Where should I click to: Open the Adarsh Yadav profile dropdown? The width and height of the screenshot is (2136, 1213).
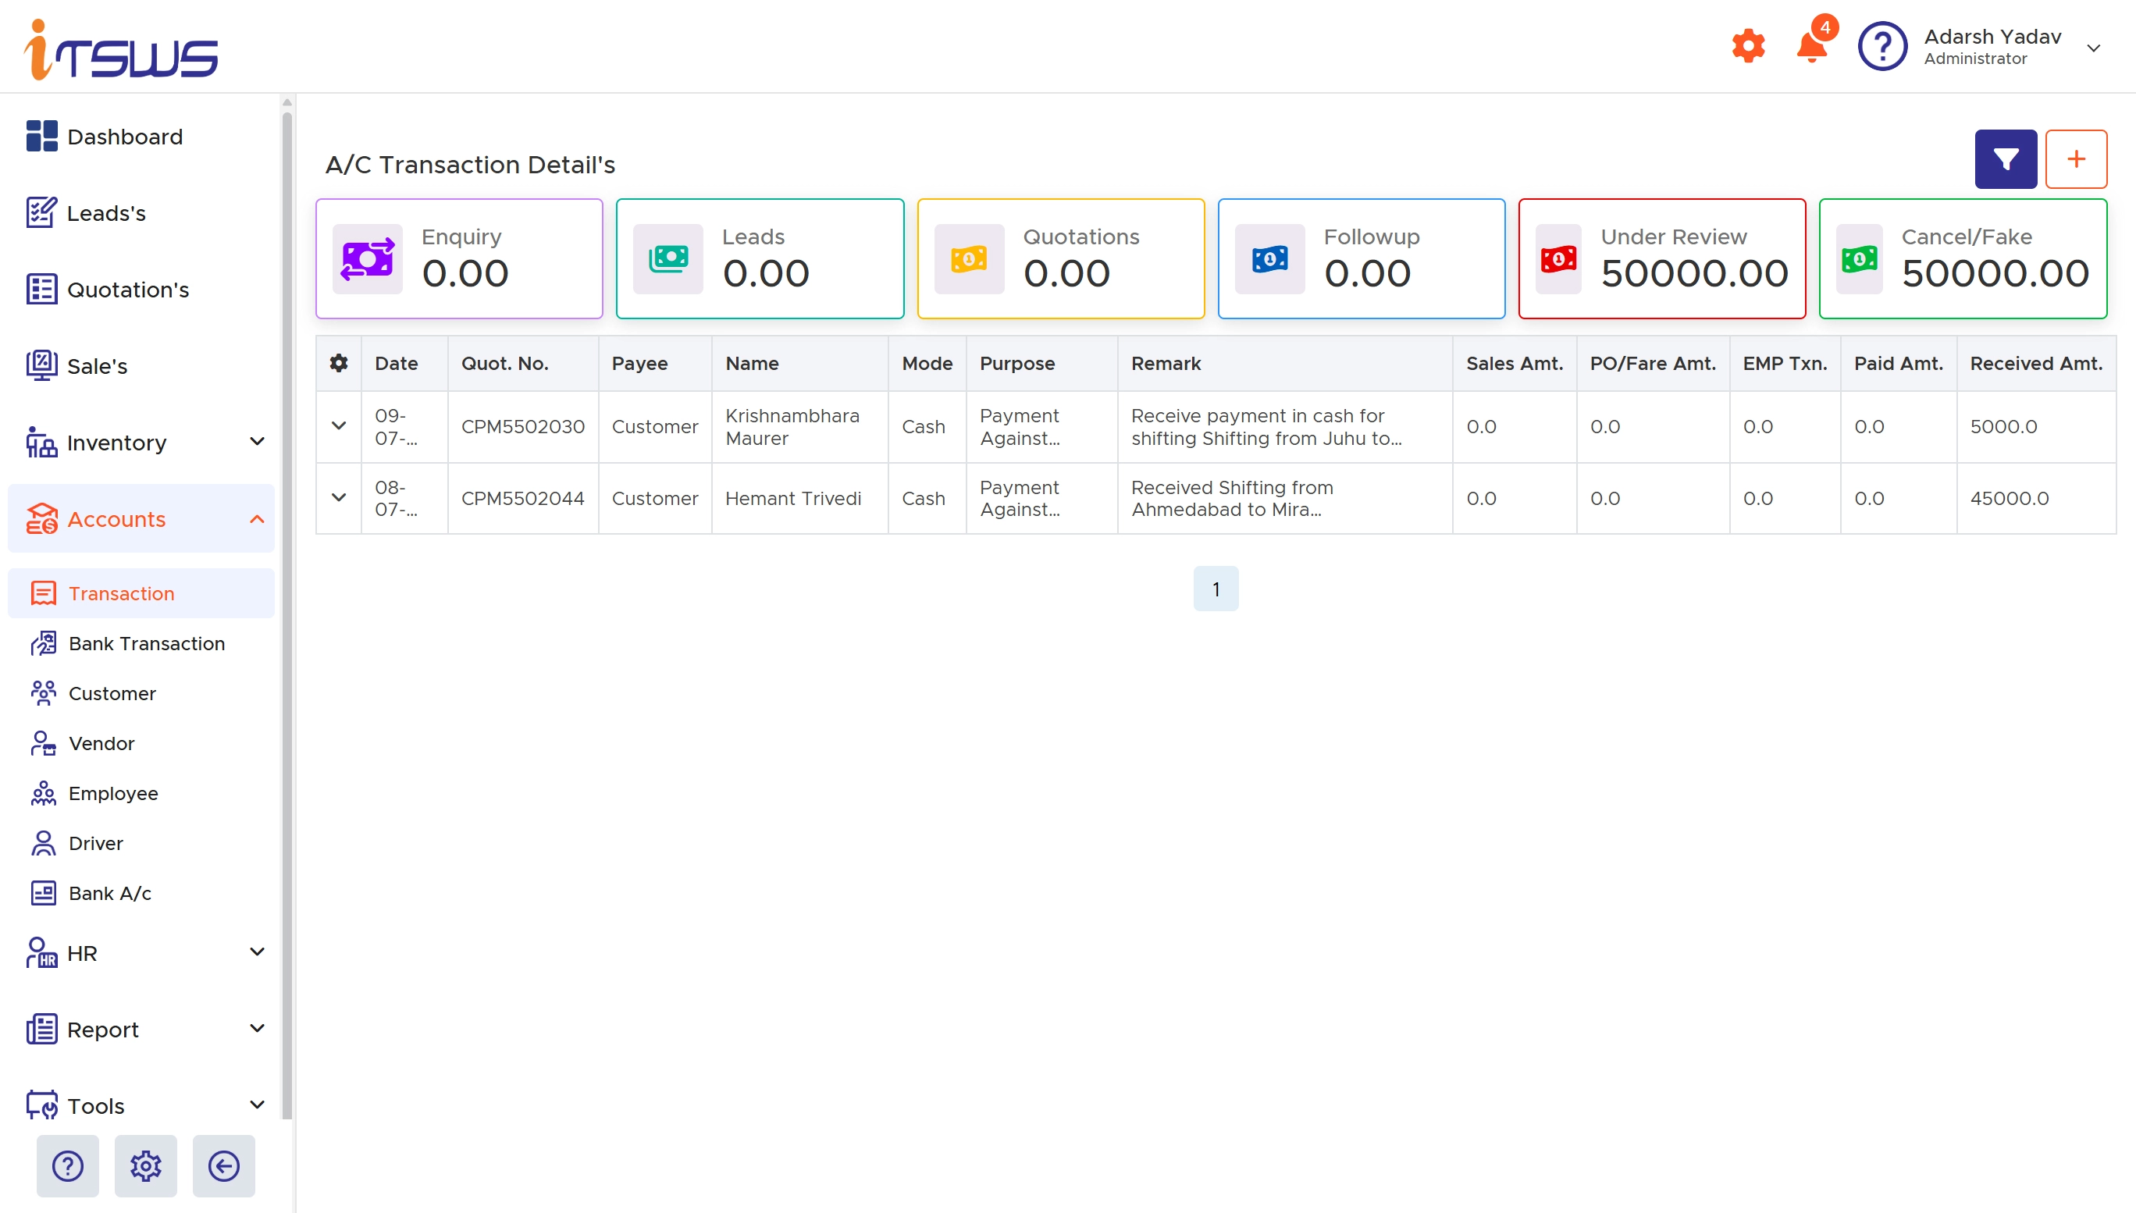2095,48
